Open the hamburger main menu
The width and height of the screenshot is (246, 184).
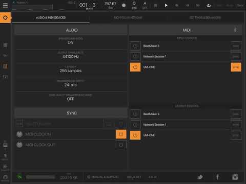5,6
